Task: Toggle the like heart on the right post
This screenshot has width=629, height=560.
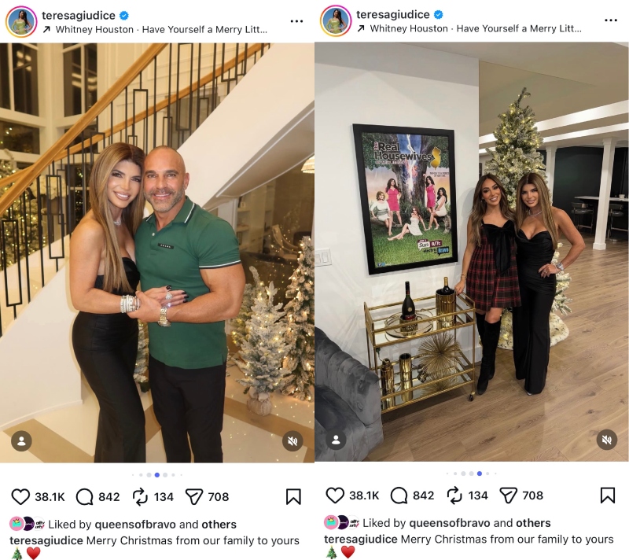Action: [x=333, y=496]
